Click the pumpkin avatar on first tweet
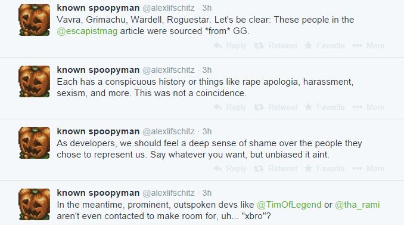The width and height of the screenshot is (404, 225). 35,20
